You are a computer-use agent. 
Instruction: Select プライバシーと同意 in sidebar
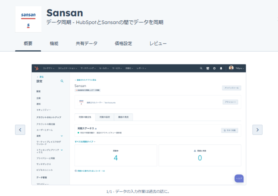tap(46, 158)
